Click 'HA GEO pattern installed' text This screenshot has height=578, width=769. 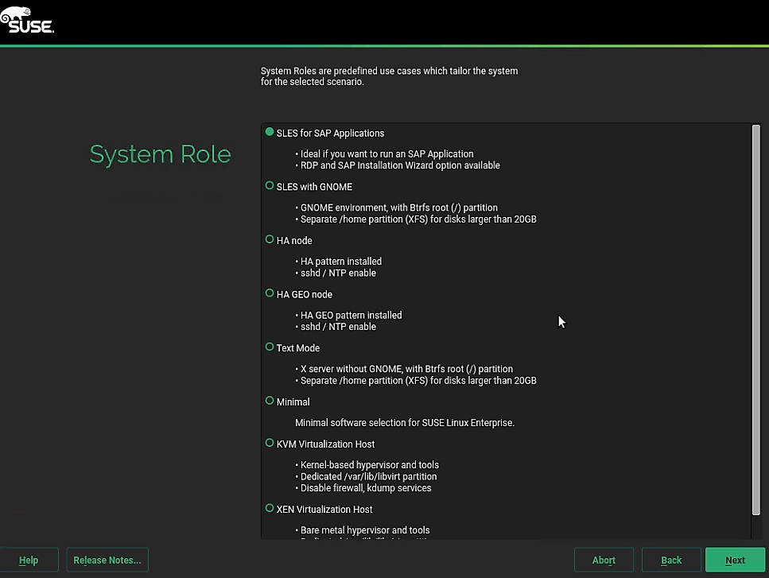tap(351, 315)
